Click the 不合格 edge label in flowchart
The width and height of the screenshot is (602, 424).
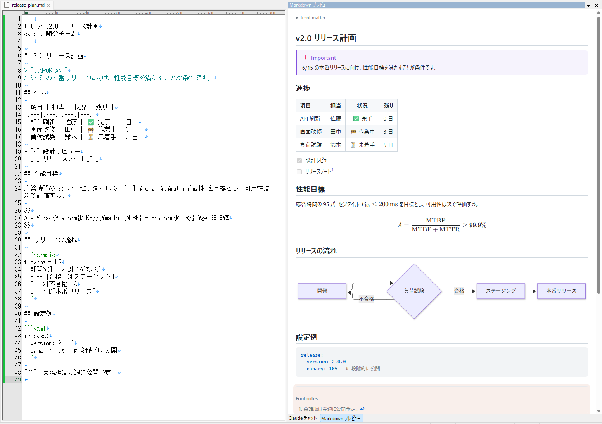(x=366, y=299)
